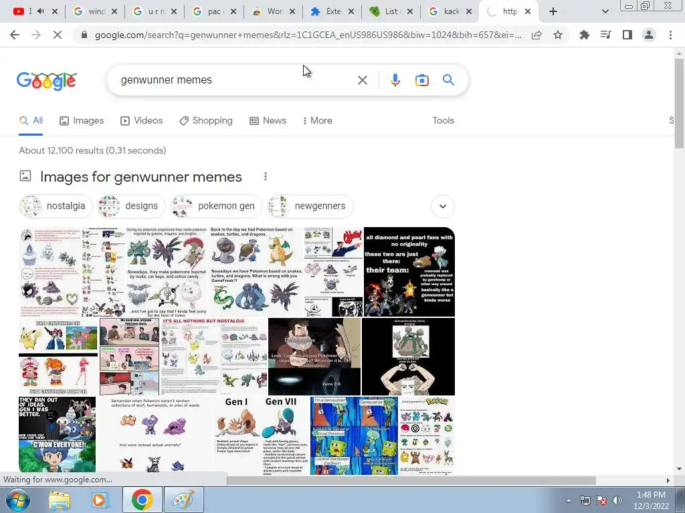Viewport: 685px width, 513px height.
Task: Open media player from taskbar
Action: pos(99,500)
